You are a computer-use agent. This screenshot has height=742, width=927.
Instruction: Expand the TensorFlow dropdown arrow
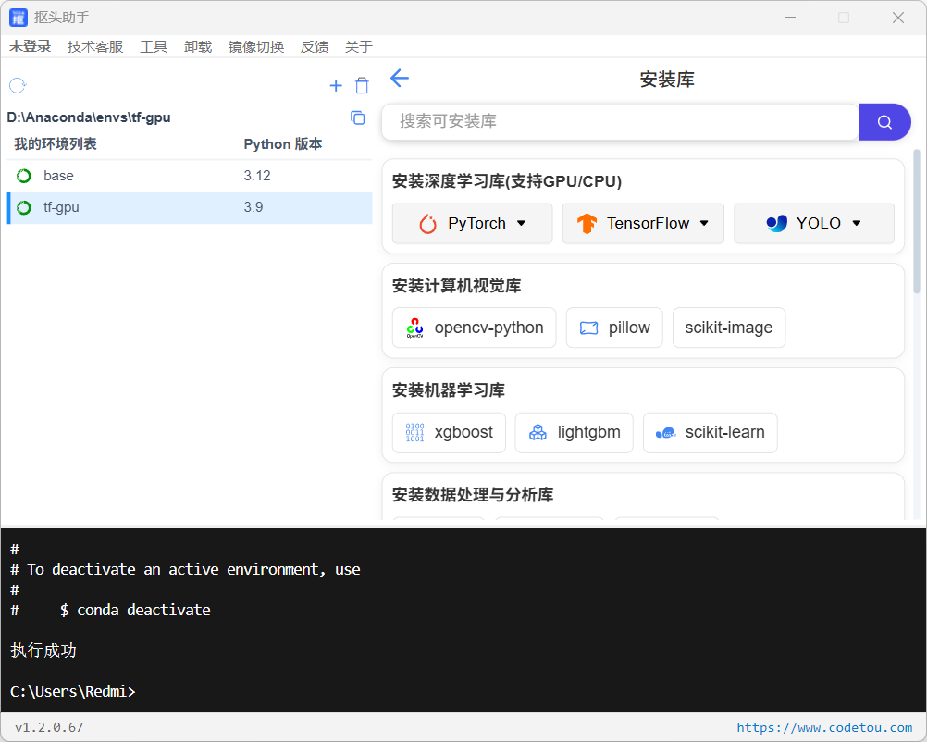click(704, 224)
